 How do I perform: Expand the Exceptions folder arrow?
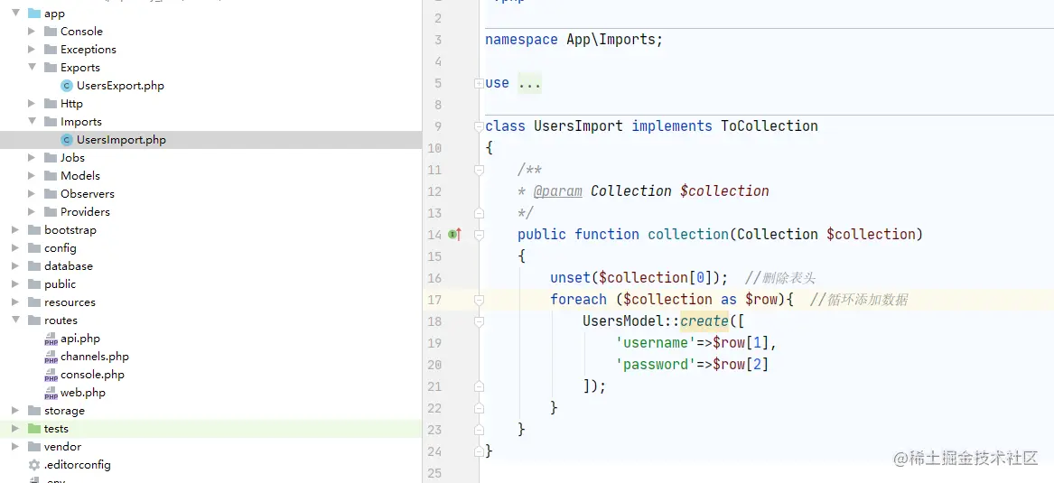(x=32, y=49)
